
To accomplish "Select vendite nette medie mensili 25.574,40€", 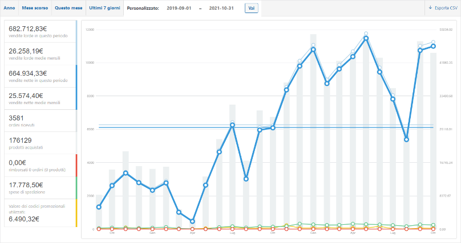I will click(41, 98).
